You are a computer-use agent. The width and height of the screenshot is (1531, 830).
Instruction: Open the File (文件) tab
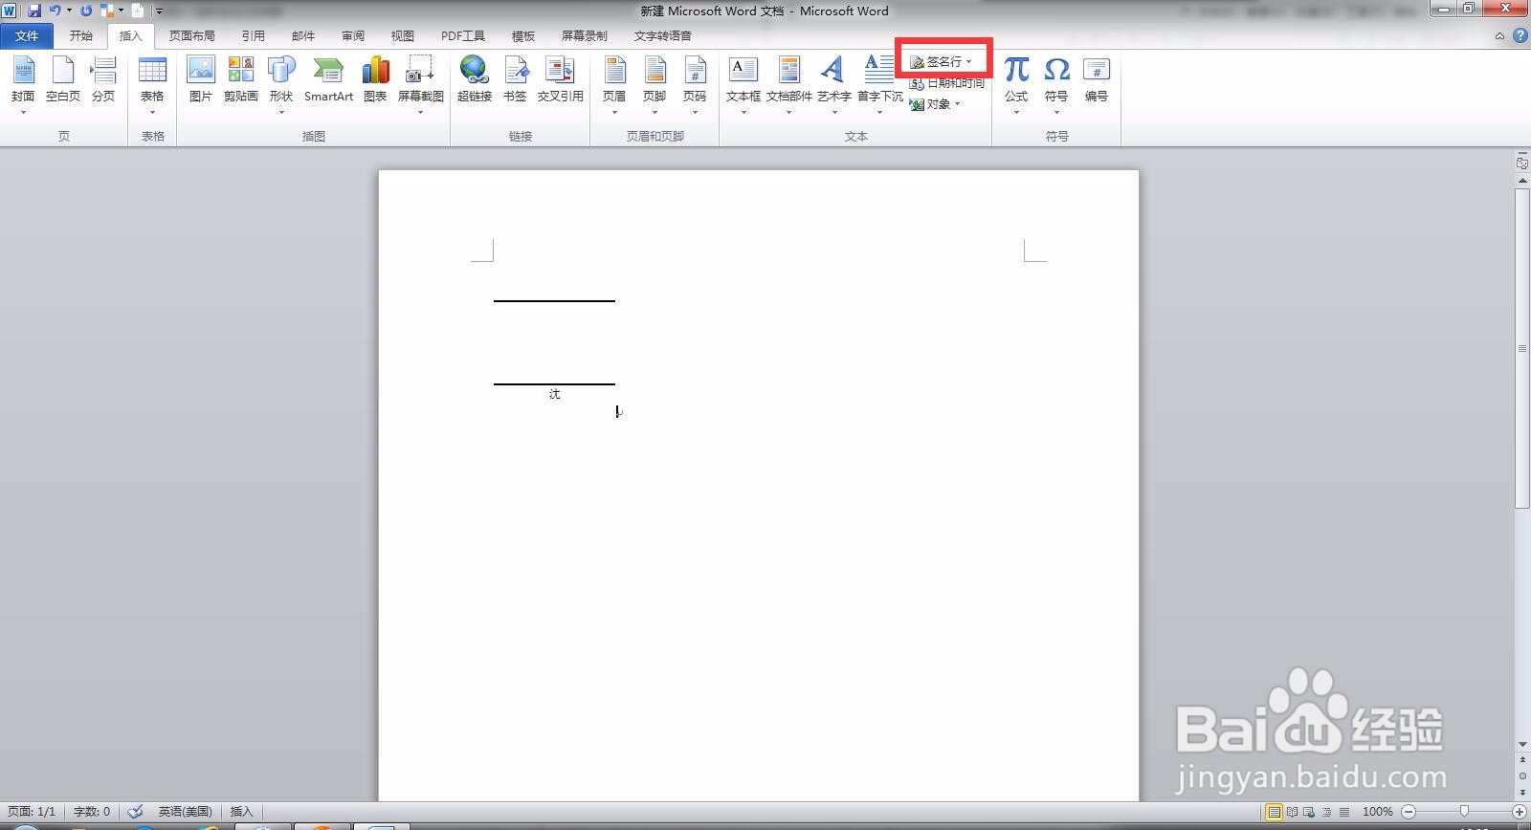click(x=27, y=35)
